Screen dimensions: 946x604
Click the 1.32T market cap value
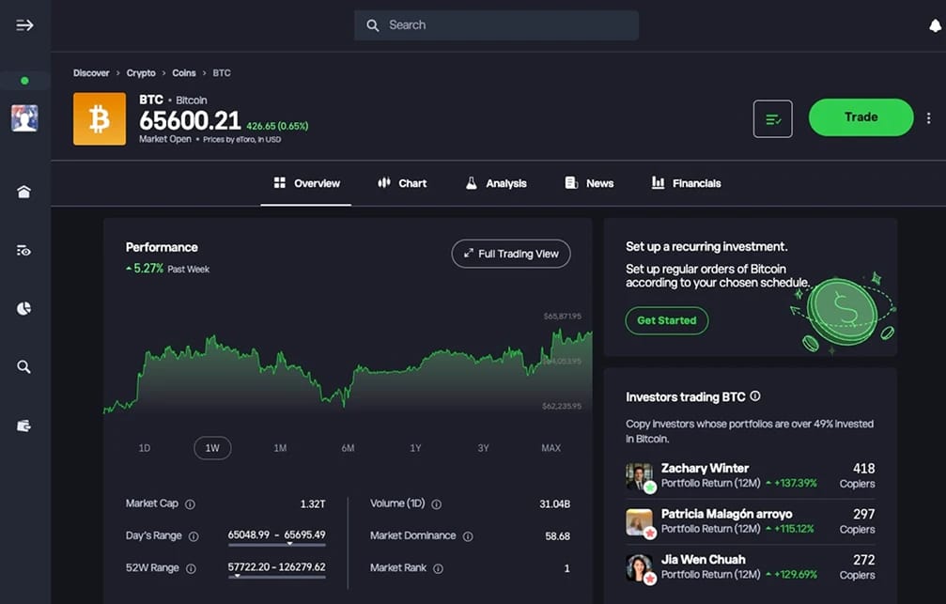(313, 503)
